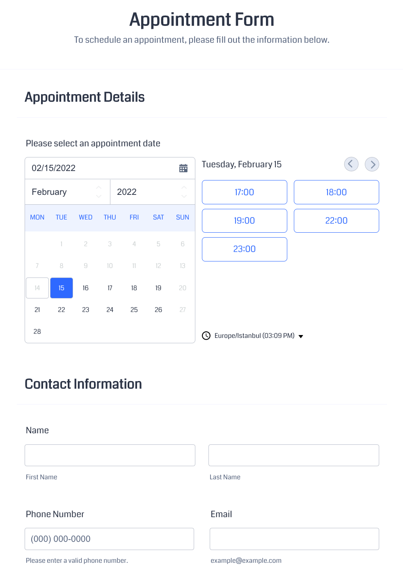Screen dimensions: 403x578
Task: Open the 2022 year selector
Action: pos(152,192)
